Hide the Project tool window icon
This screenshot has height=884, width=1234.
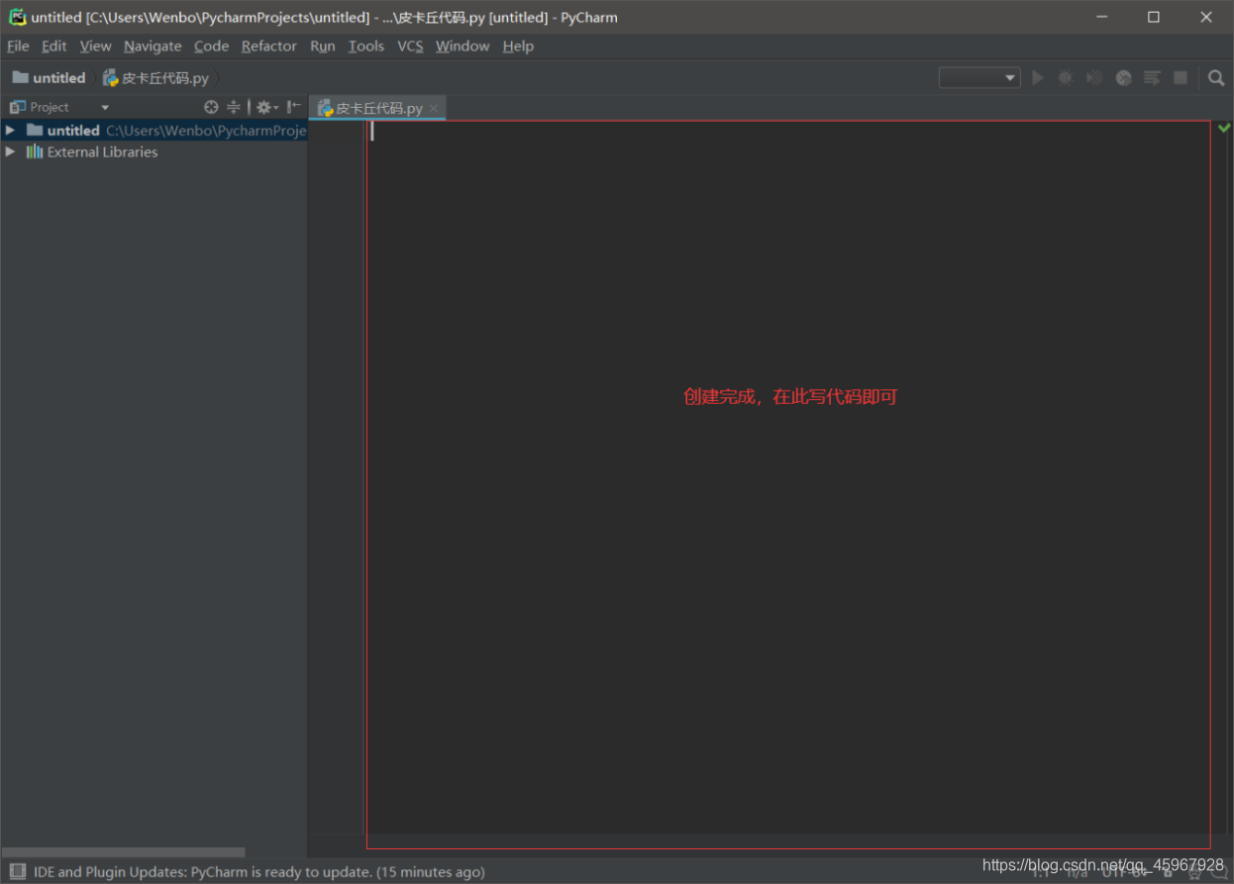click(294, 107)
